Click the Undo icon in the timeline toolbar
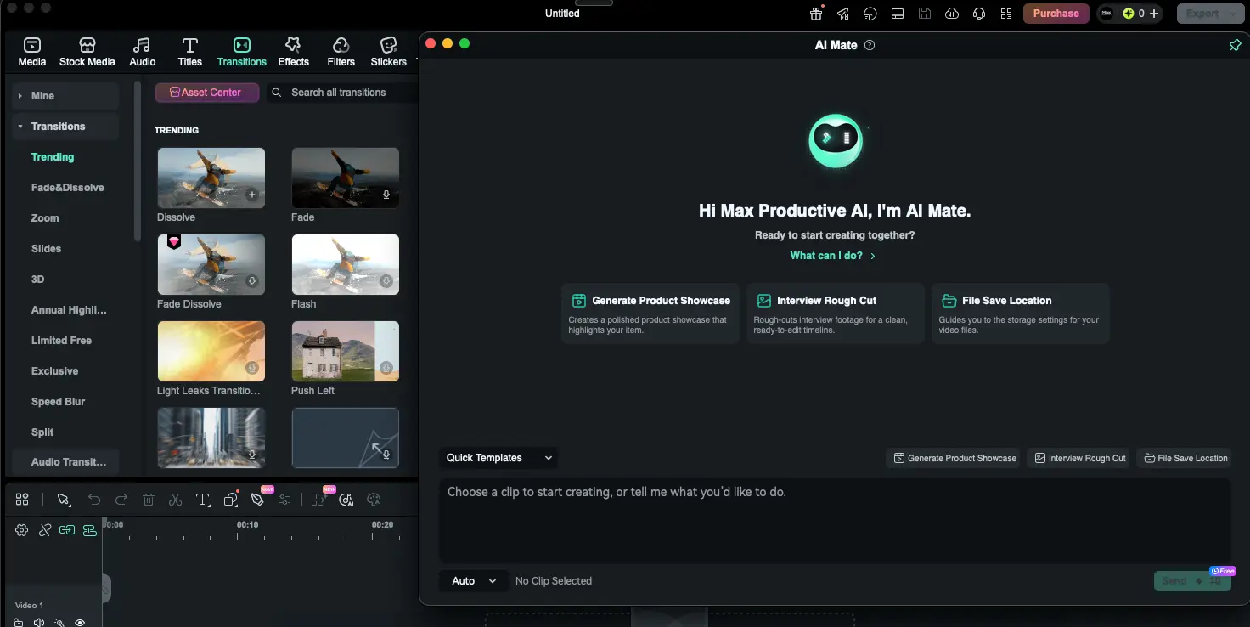The height and width of the screenshot is (627, 1250). click(94, 499)
